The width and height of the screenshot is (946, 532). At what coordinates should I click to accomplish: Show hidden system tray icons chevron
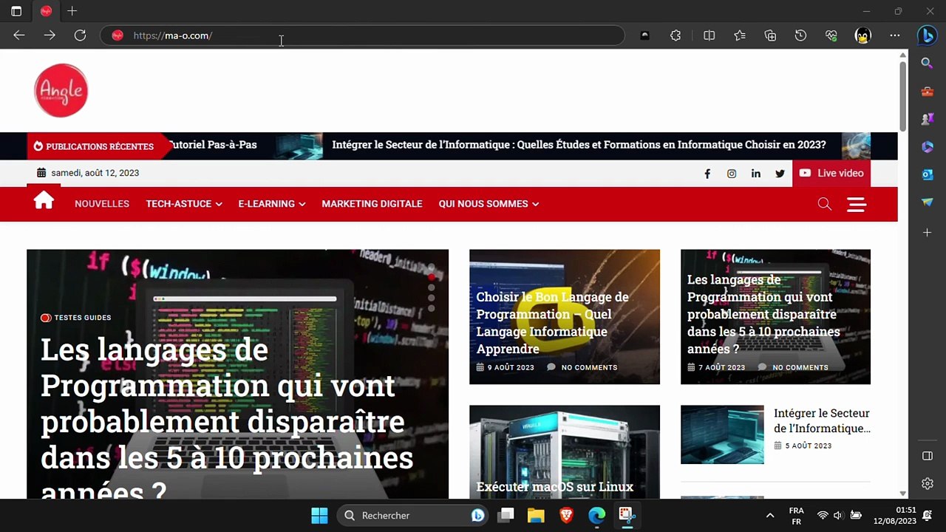pyautogui.click(x=769, y=516)
